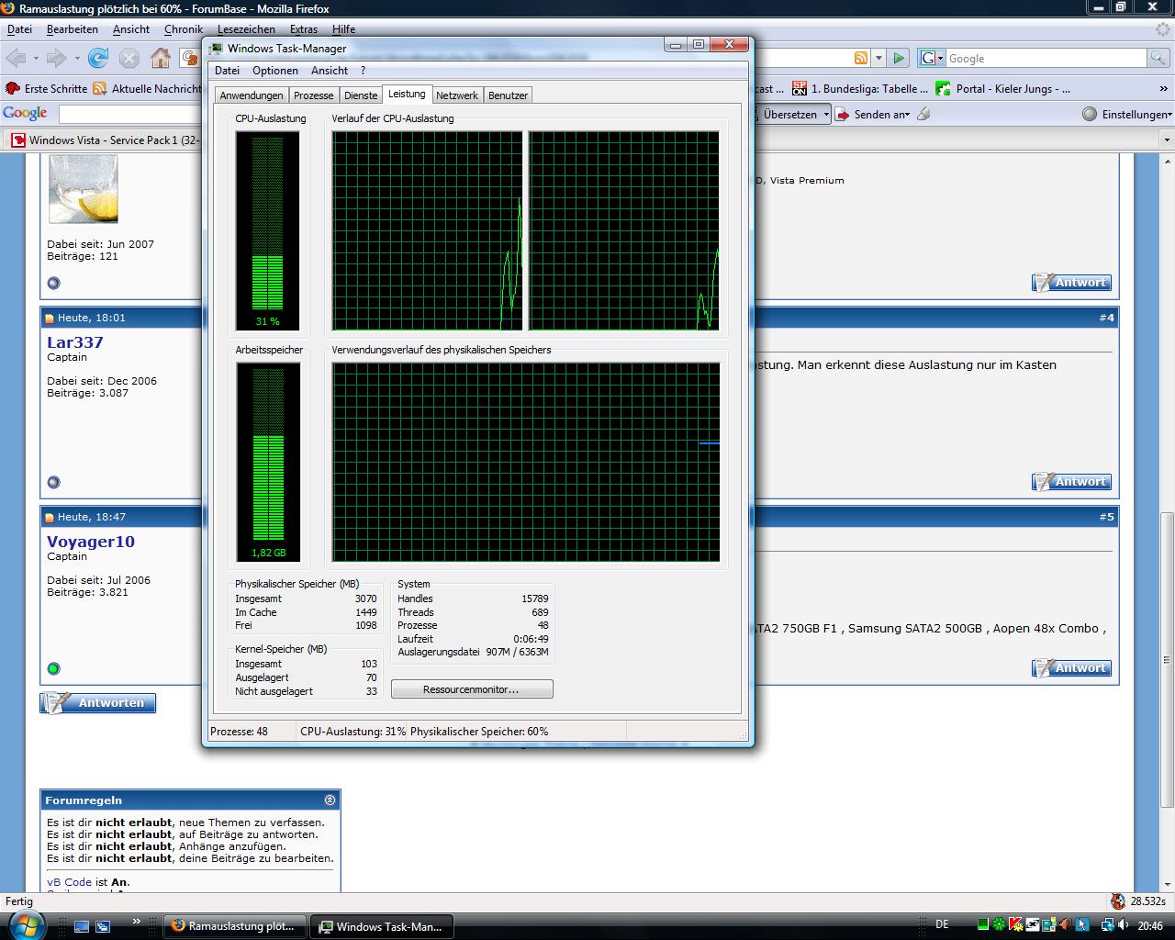Expand quick launch overflow chevron
The image size is (1175, 940).
[x=137, y=921]
